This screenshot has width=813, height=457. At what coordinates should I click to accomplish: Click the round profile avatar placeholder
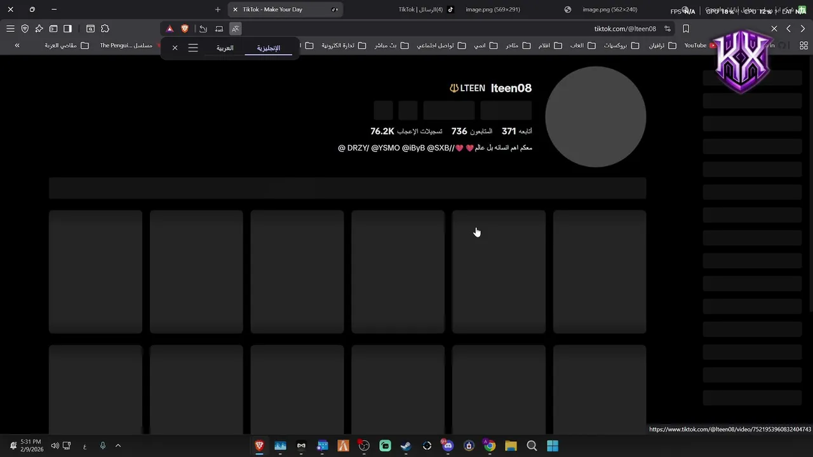tap(596, 117)
